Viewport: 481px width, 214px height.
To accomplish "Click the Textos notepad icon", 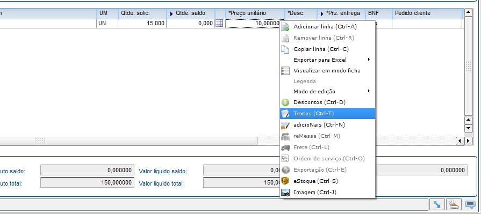I will coord(285,114).
